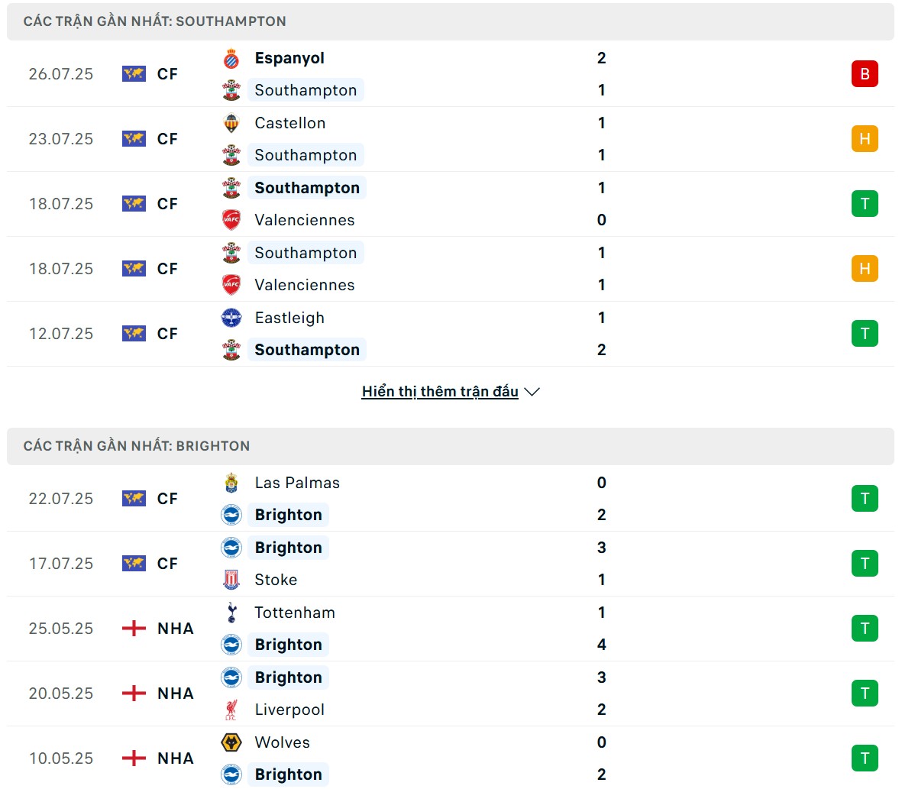Click the Stoke club crest icon

click(x=231, y=580)
